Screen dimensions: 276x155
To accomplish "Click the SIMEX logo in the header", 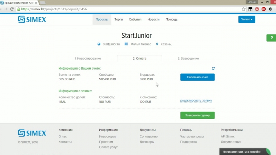I will click(x=32, y=20).
